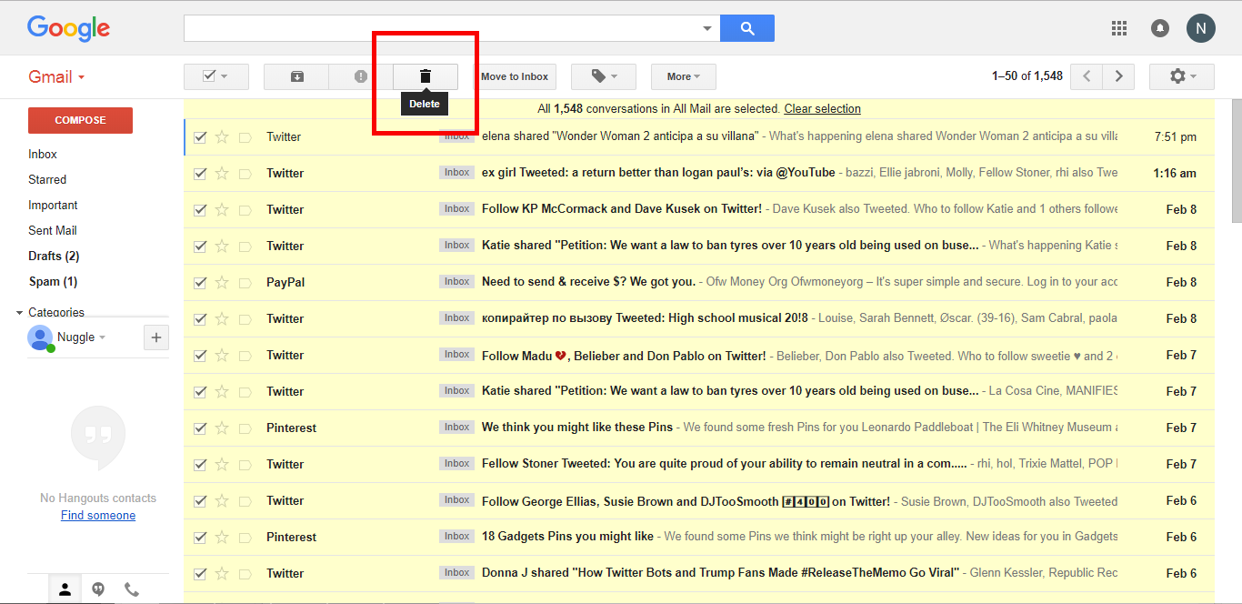Open Spam (1) folder
Screen dimensions: 1242x604
coord(53,281)
